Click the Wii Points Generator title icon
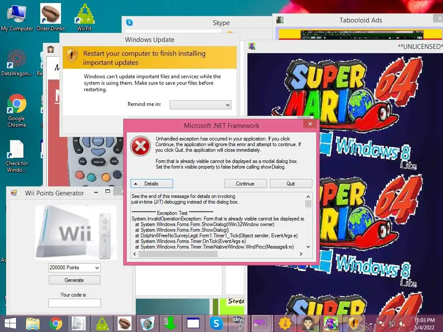Viewport: 443px width, 332px height. [x=13, y=193]
